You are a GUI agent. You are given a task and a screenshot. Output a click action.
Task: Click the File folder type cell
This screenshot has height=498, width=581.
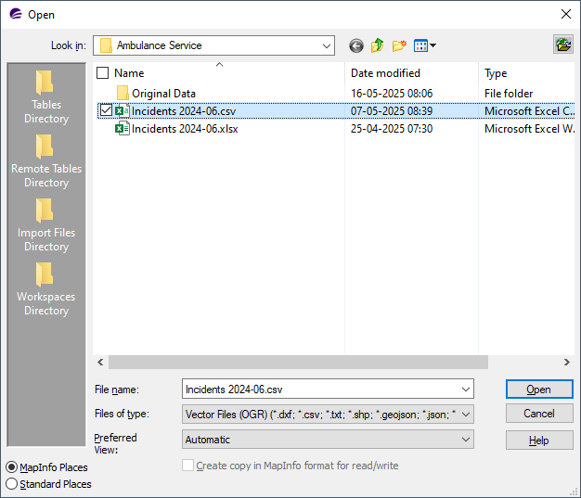[x=509, y=94]
